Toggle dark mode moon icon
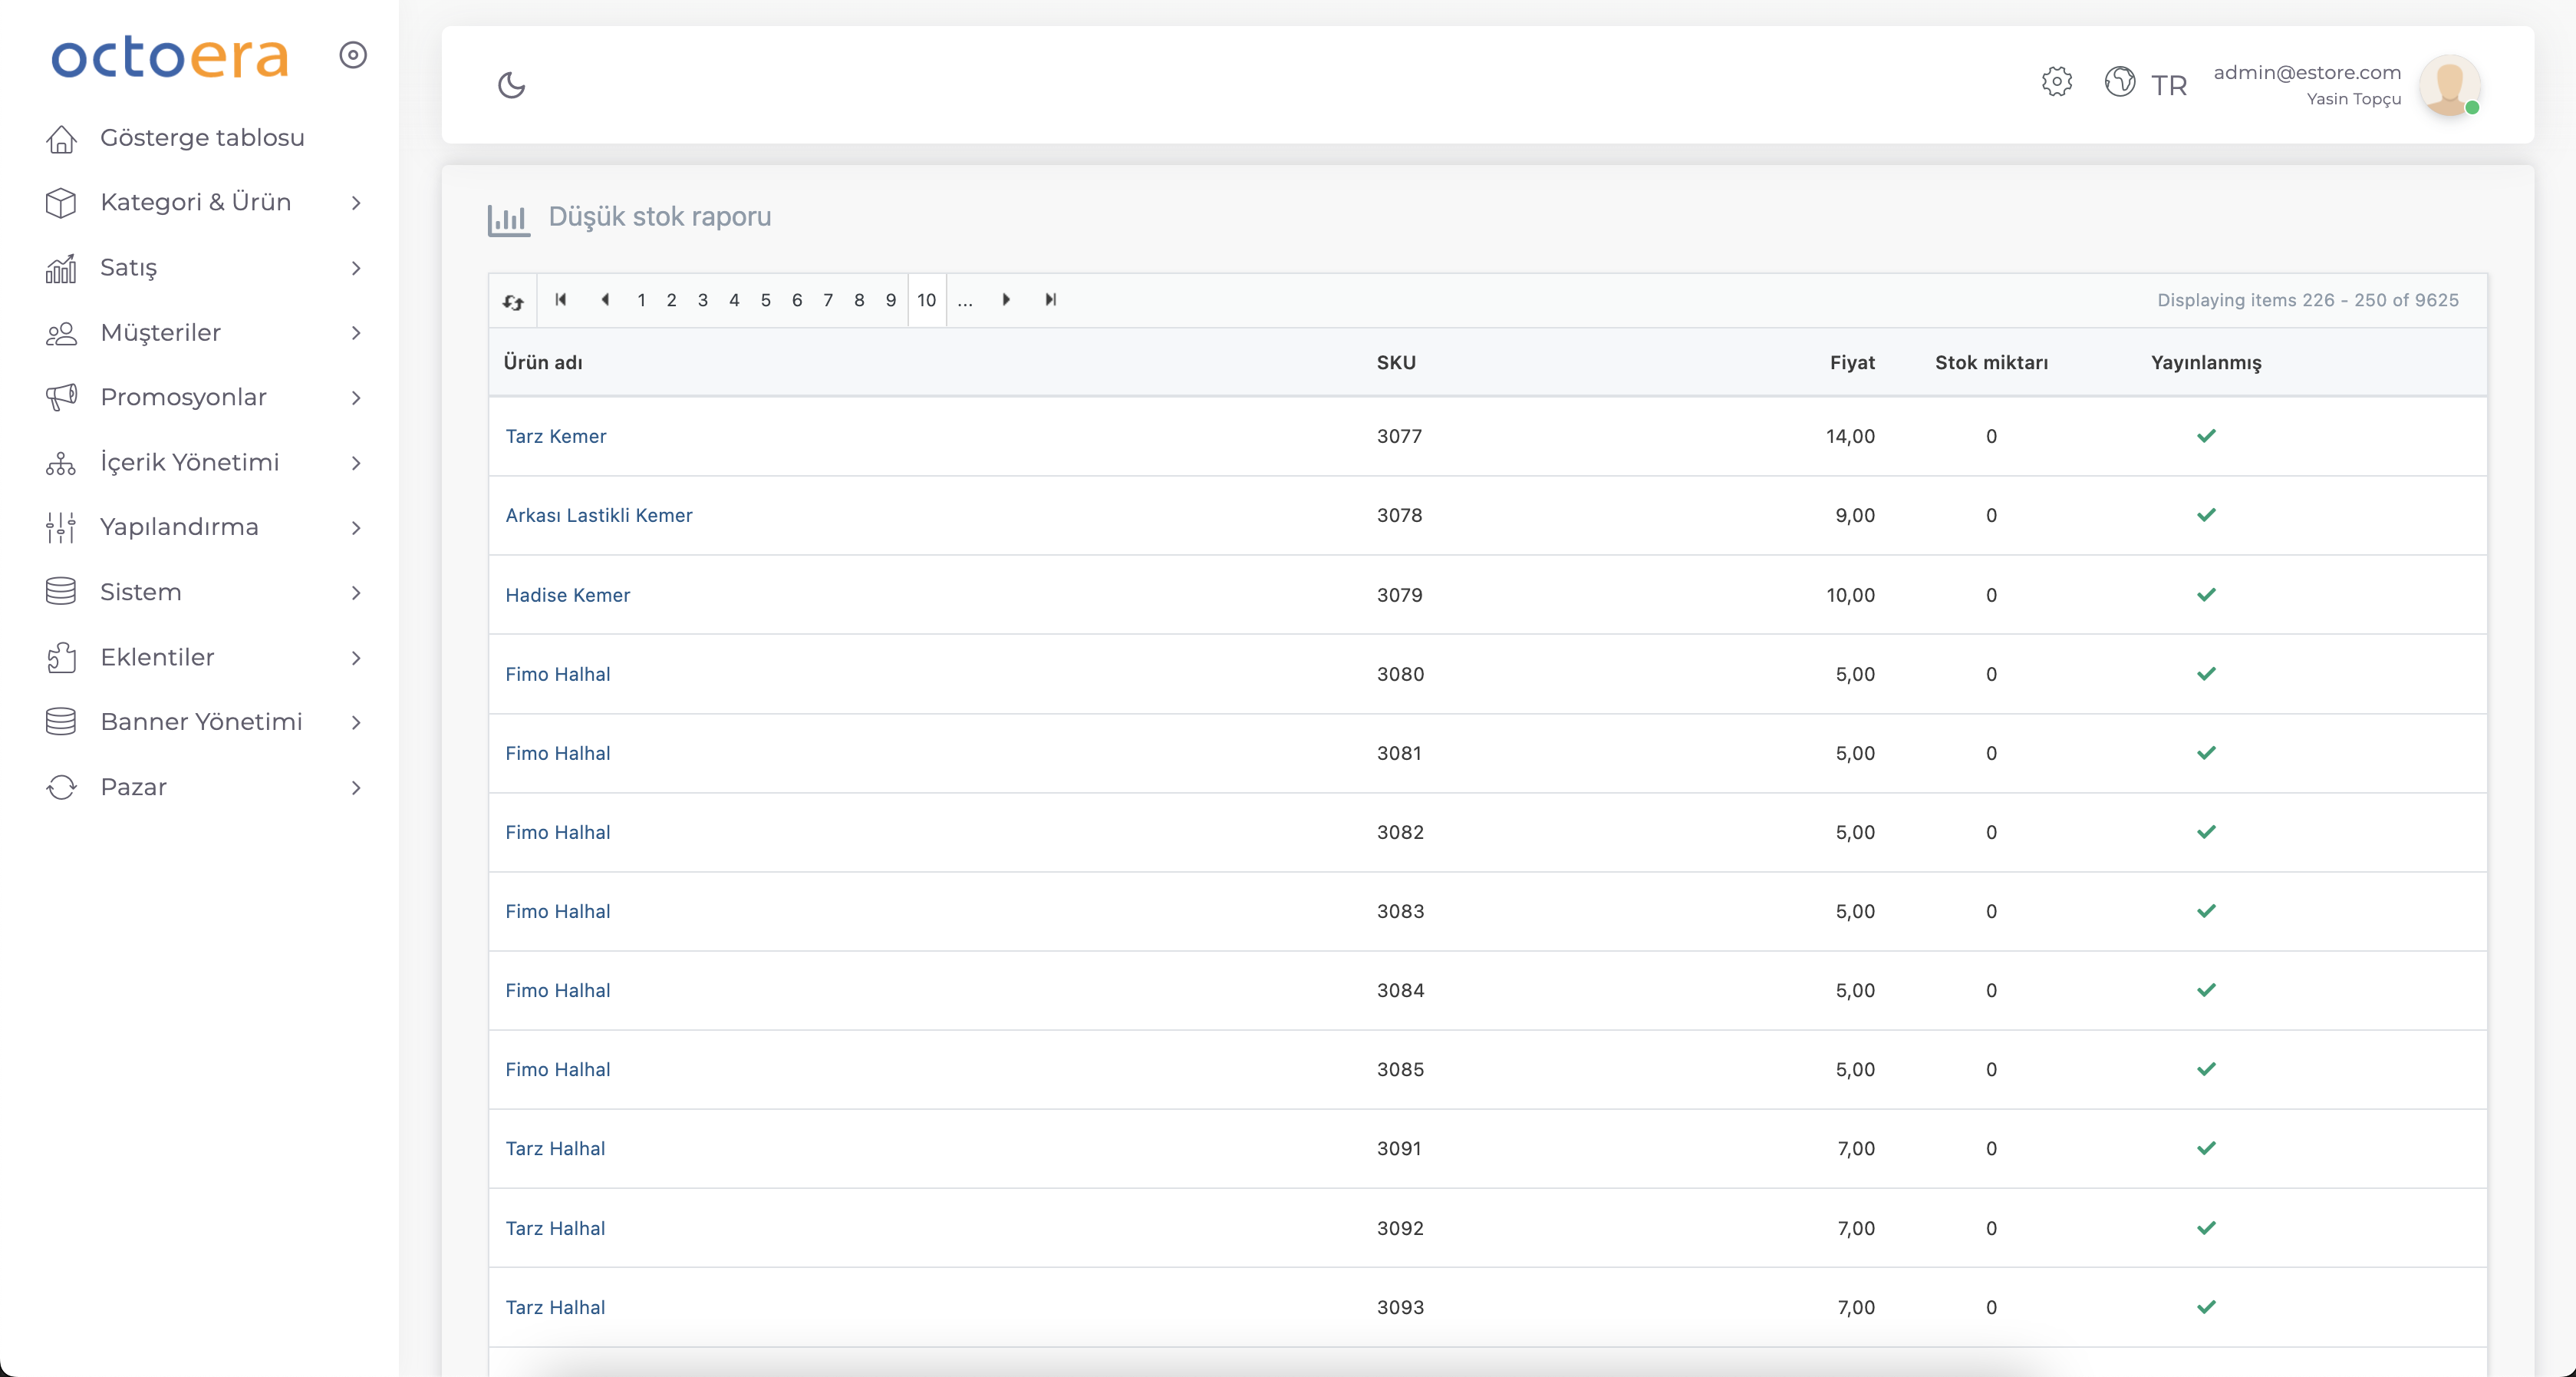This screenshot has height=1377, width=2576. tap(511, 85)
